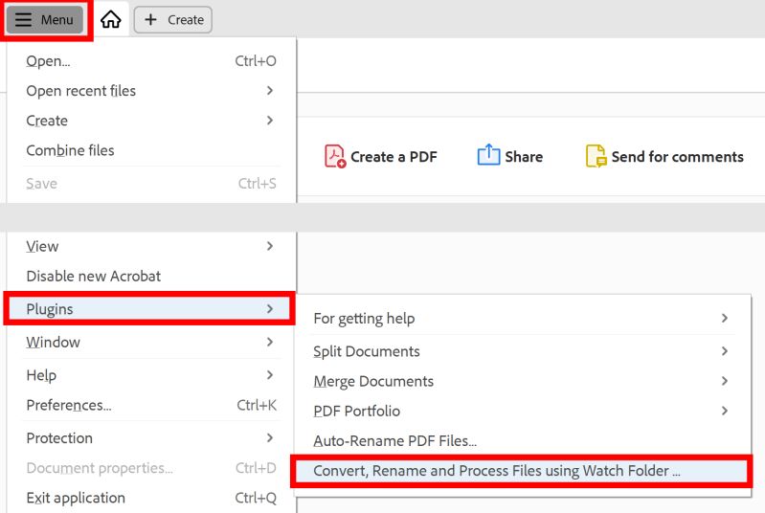Expand the Window submenu

pos(151,342)
